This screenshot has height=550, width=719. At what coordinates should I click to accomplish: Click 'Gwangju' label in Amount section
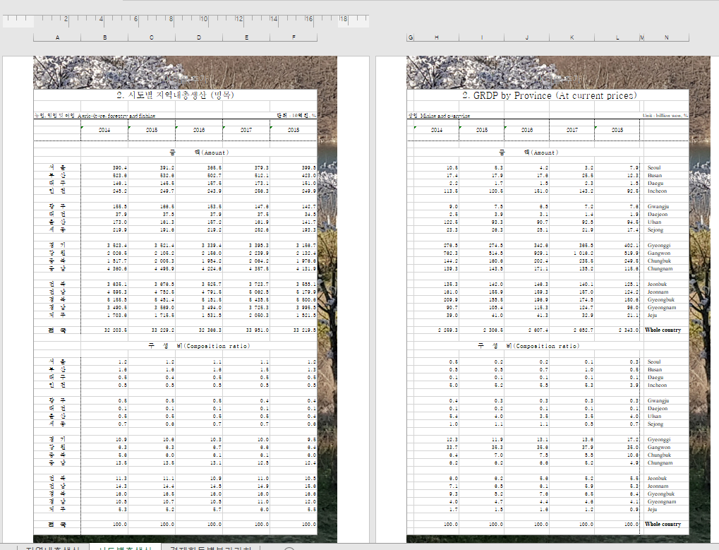tap(658, 207)
